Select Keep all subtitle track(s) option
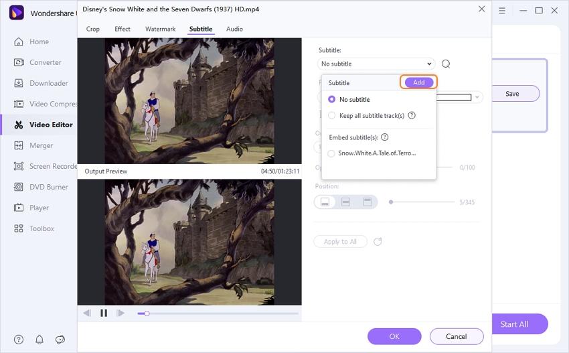Image resolution: width=569 pixels, height=353 pixels. (x=332, y=115)
